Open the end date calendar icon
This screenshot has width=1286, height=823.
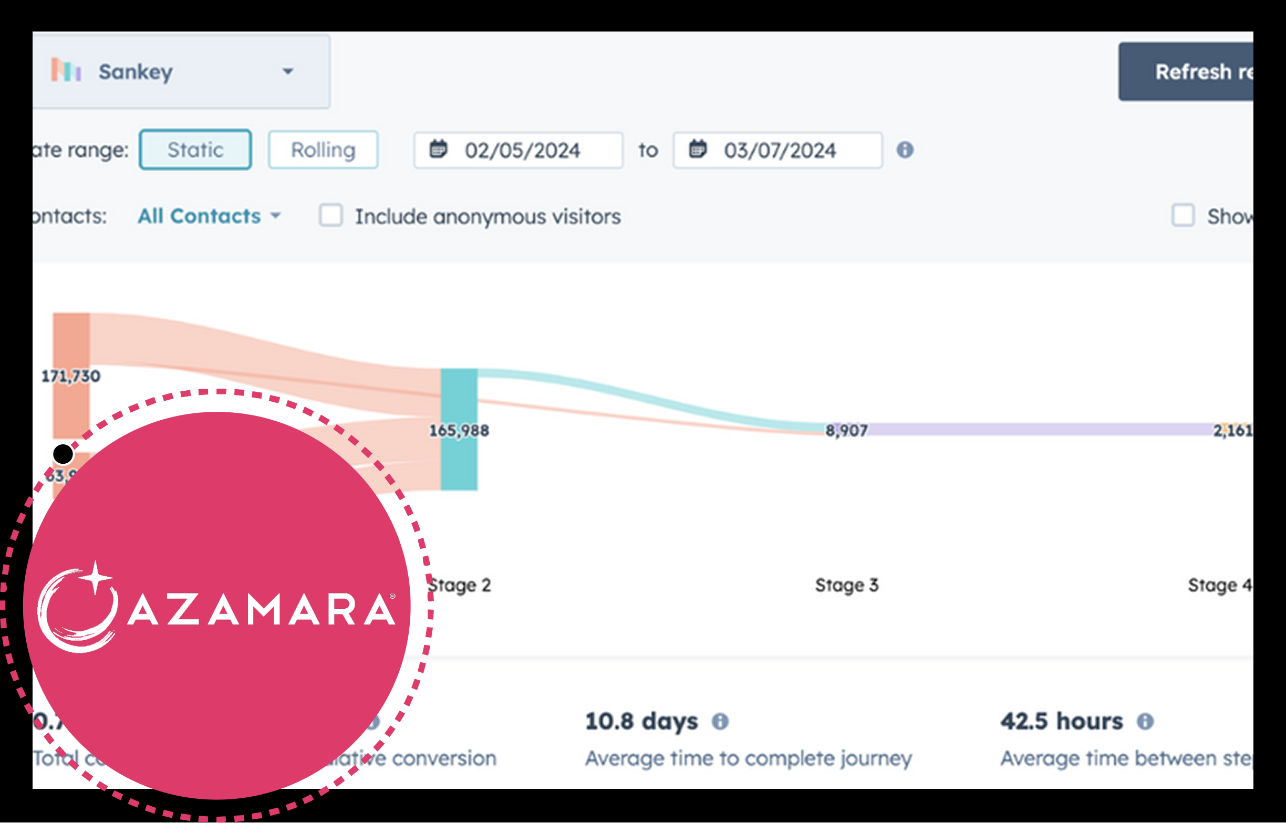tap(698, 149)
